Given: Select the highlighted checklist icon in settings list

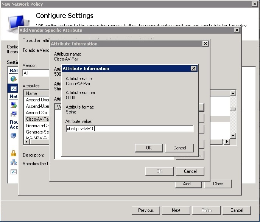Looking at the screenshot, I should [x=14, y=88].
